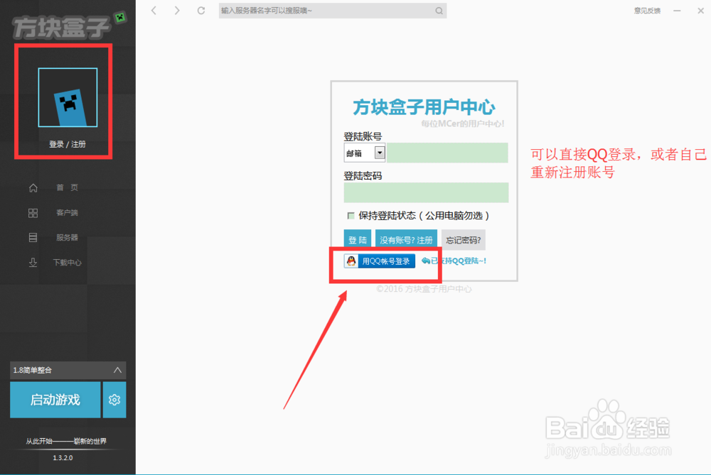Refresh the page with the reload icon
Image resolution: width=711 pixels, height=475 pixels.
[200, 10]
